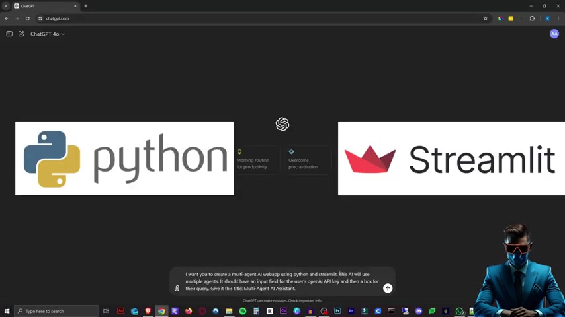565x317 pixels.
Task: Click the colorful color-picker extension icon
Action: pyautogui.click(x=500, y=18)
